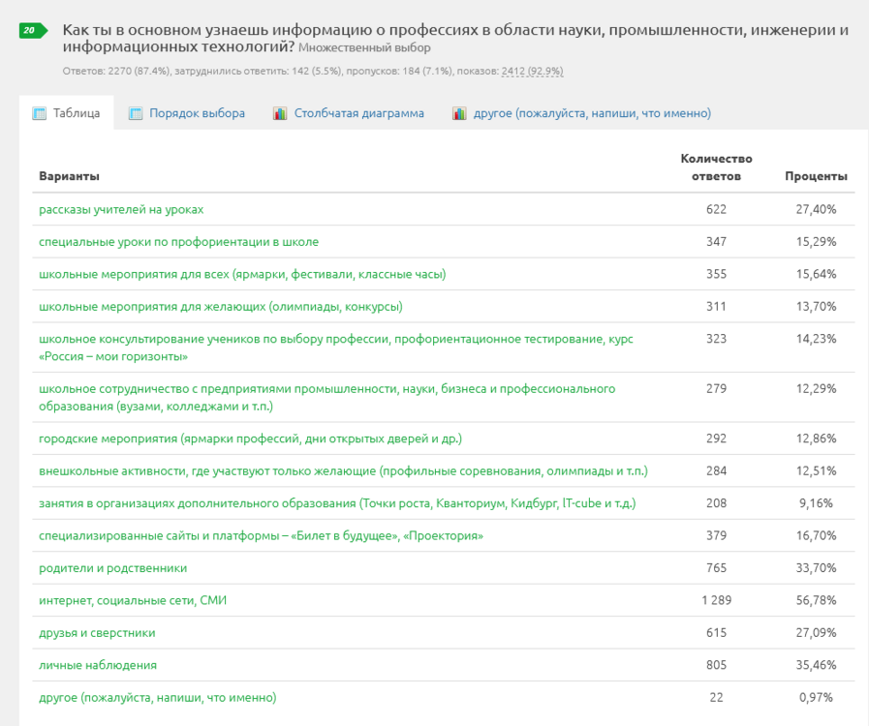Open the рассказы учителей на уроках option
Screen dimensions: 869x726
121,210
